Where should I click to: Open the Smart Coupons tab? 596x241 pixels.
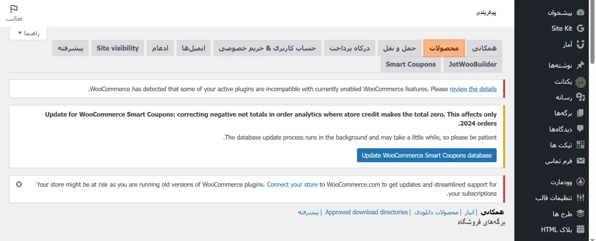point(410,65)
